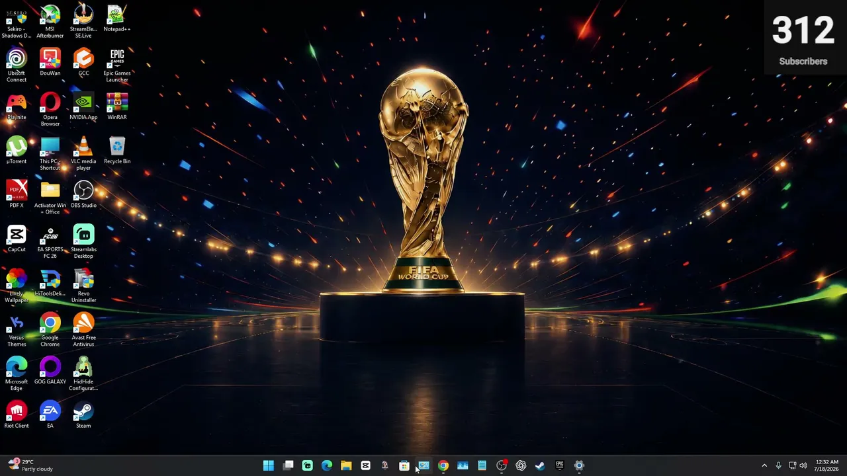847x476 pixels.
Task: Select the µTorrent desktop shortcut
Action: tap(17, 150)
